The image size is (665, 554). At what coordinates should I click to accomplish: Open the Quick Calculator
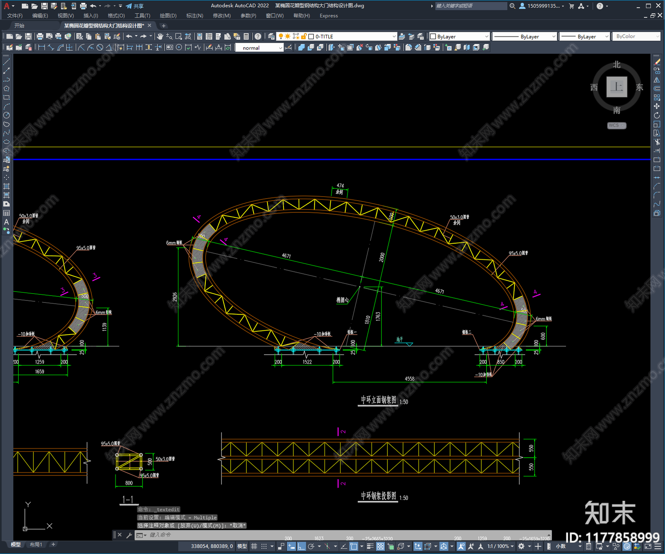tap(246, 37)
